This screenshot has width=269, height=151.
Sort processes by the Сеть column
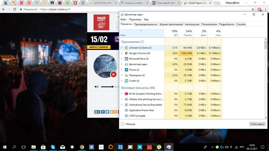pos(215,33)
